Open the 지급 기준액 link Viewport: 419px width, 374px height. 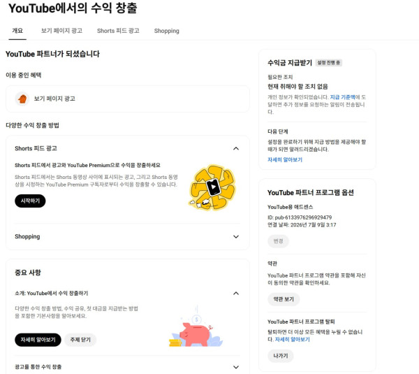coord(342,97)
